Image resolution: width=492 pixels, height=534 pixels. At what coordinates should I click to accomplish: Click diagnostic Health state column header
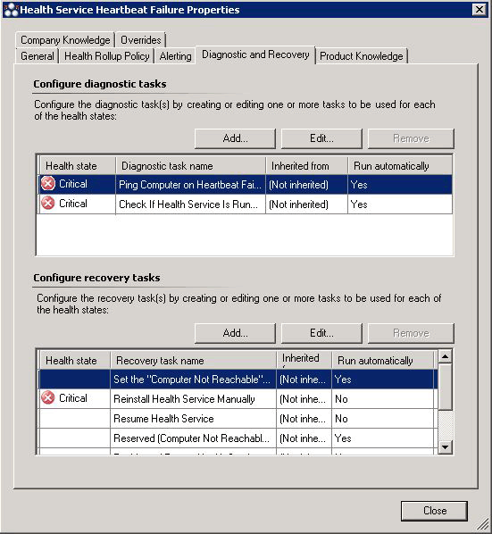78,166
